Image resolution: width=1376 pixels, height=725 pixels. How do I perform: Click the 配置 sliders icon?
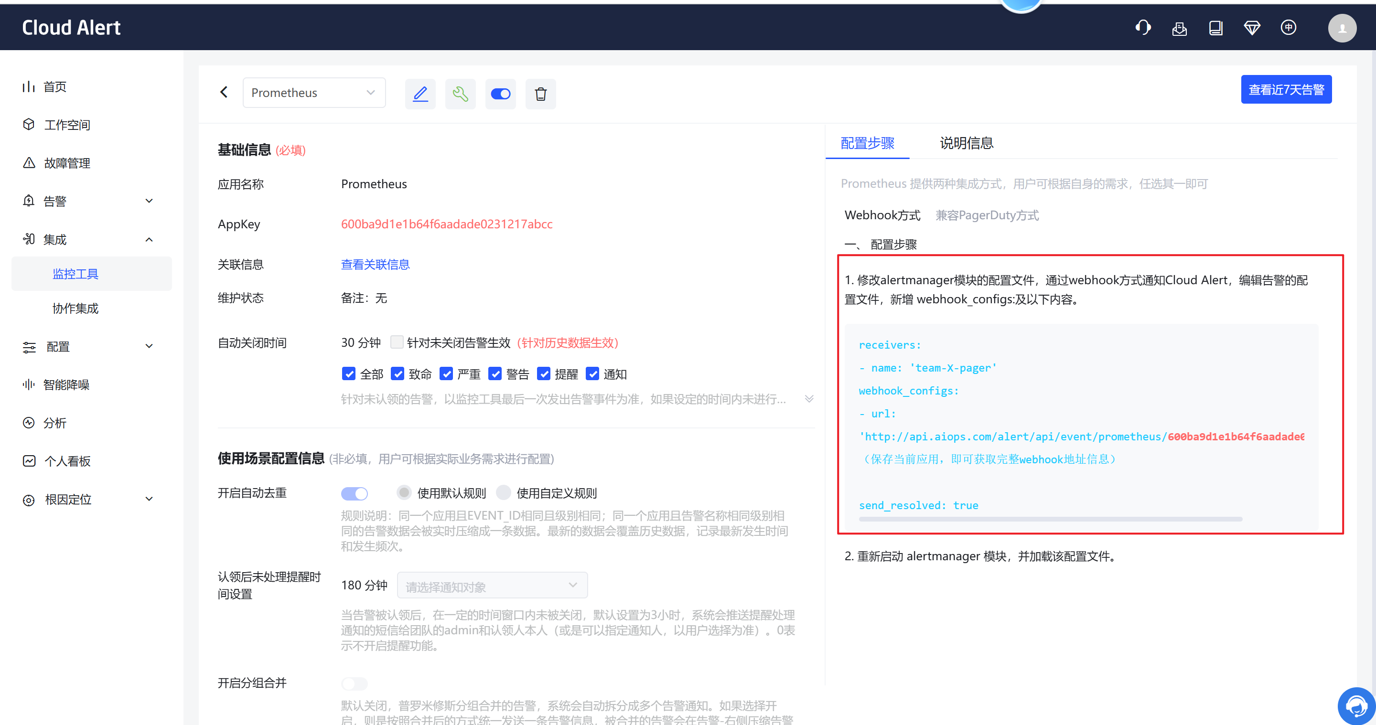tap(29, 347)
